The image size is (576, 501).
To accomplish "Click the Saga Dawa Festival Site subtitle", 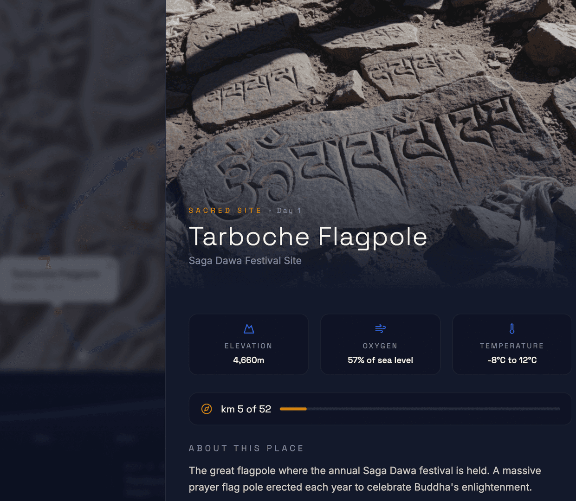I will click(x=245, y=261).
